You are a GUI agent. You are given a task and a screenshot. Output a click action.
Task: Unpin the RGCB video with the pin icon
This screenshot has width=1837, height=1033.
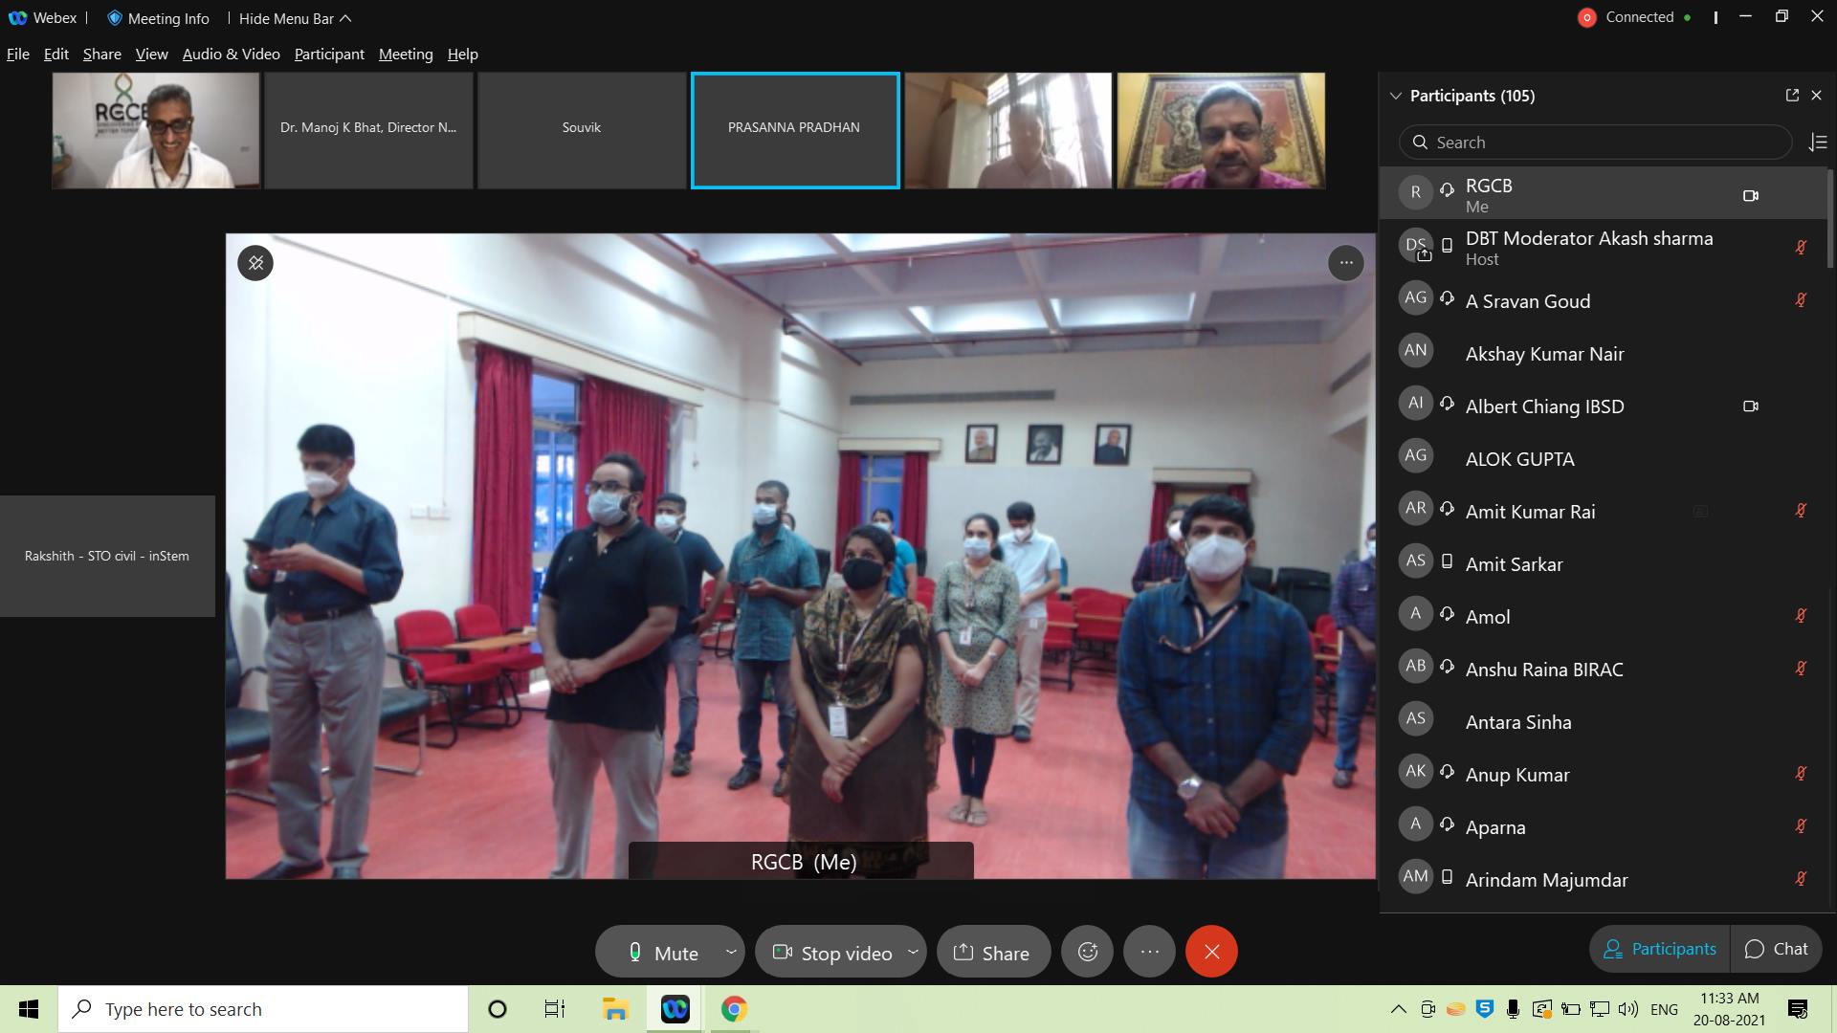point(255,263)
